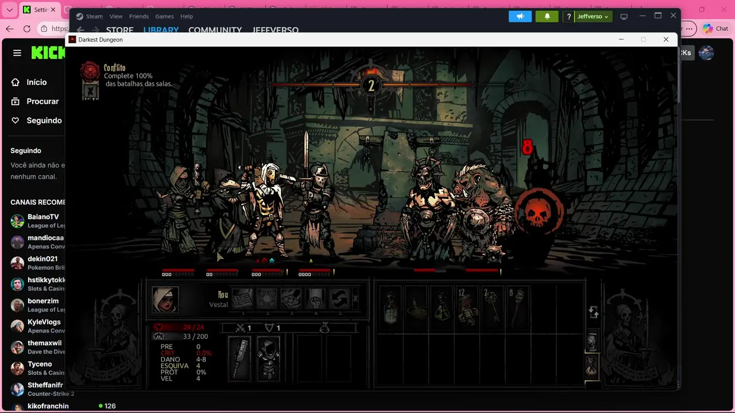
Task: Switch to the inventory sack tab icon
Action: point(592,366)
